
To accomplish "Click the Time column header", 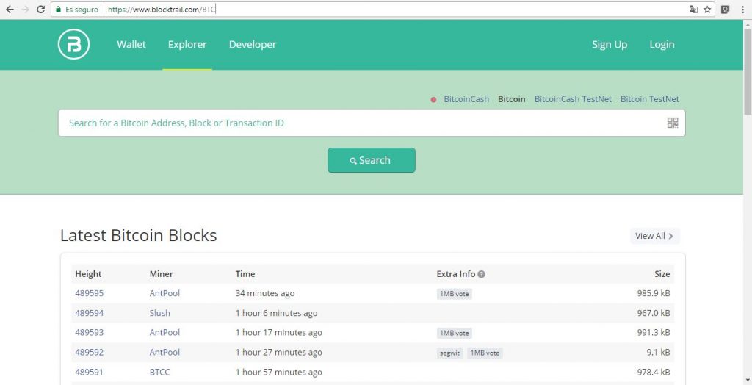I will pyautogui.click(x=245, y=274).
